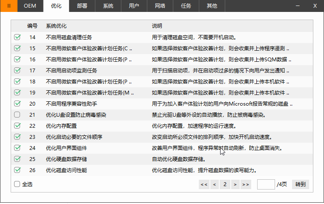Uncheck item 14 disable disk cleanup task
The width and height of the screenshot is (324, 204).
(x=17, y=37)
